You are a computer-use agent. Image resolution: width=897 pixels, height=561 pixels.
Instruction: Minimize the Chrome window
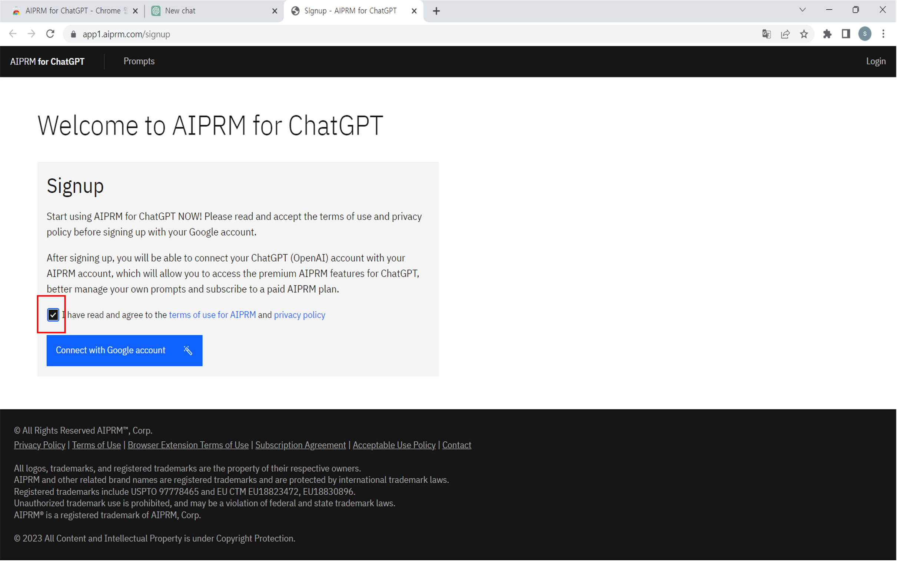click(x=829, y=10)
